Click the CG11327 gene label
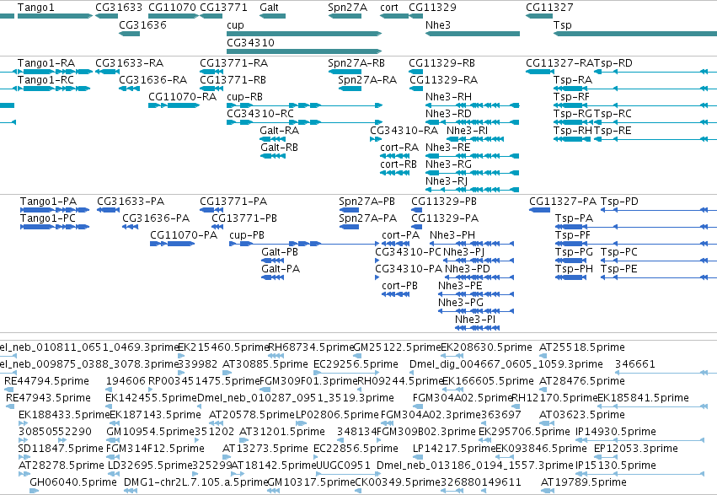 pyautogui.click(x=549, y=8)
